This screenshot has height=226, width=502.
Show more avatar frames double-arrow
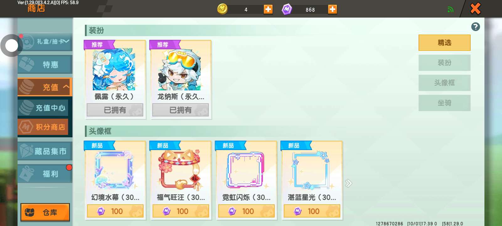(x=349, y=183)
